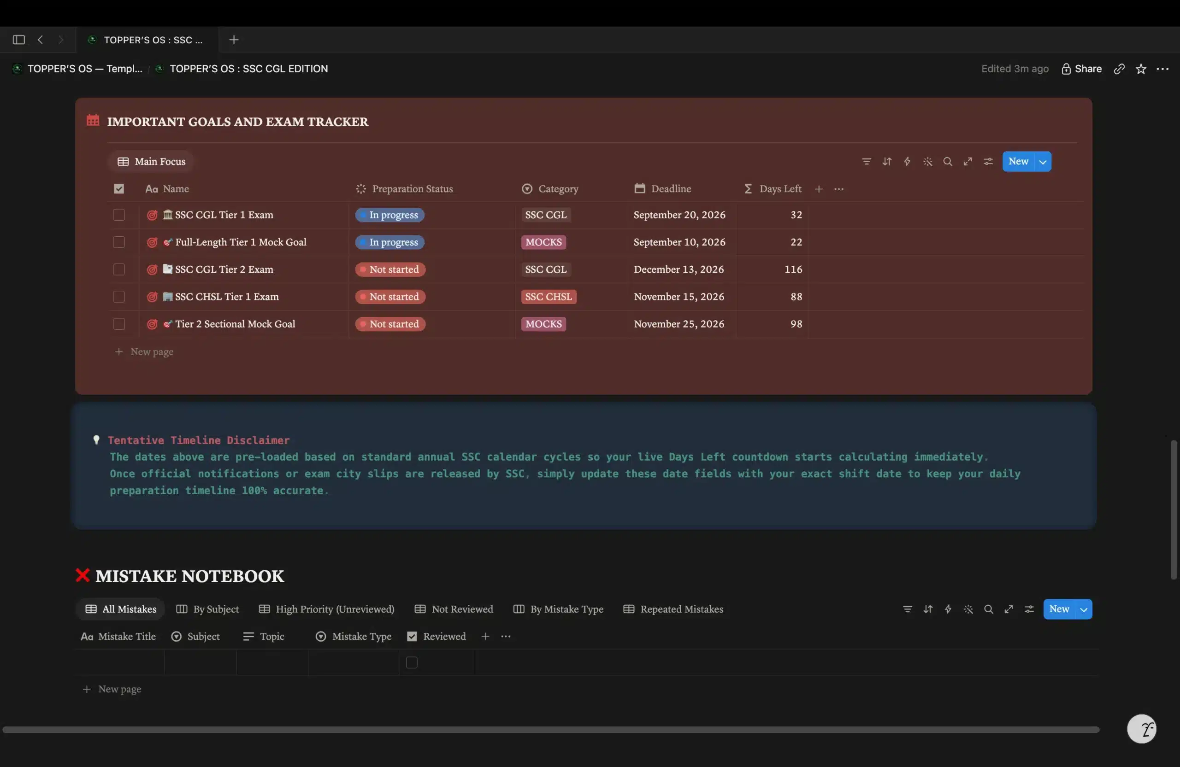Toggle the select-all checkbox in tracker header
Viewport: 1180px width, 767px height.
[119, 189]
